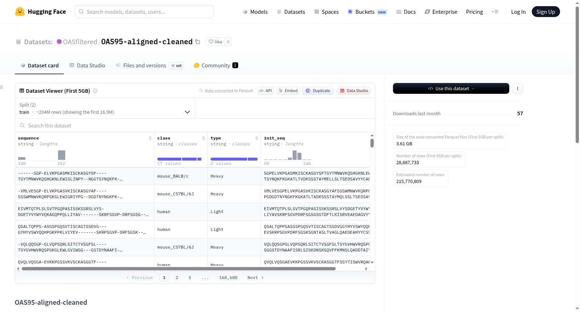This screenshot has height=312, width=580.
Task: Click the init_seq column header
Action: click(x=274, y=138)
